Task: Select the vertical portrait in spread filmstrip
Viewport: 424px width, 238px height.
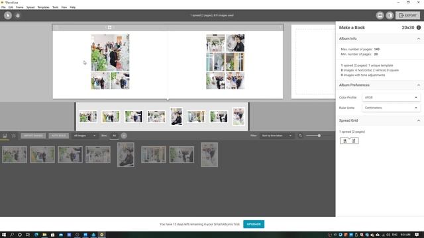Action: click(176, 116)
